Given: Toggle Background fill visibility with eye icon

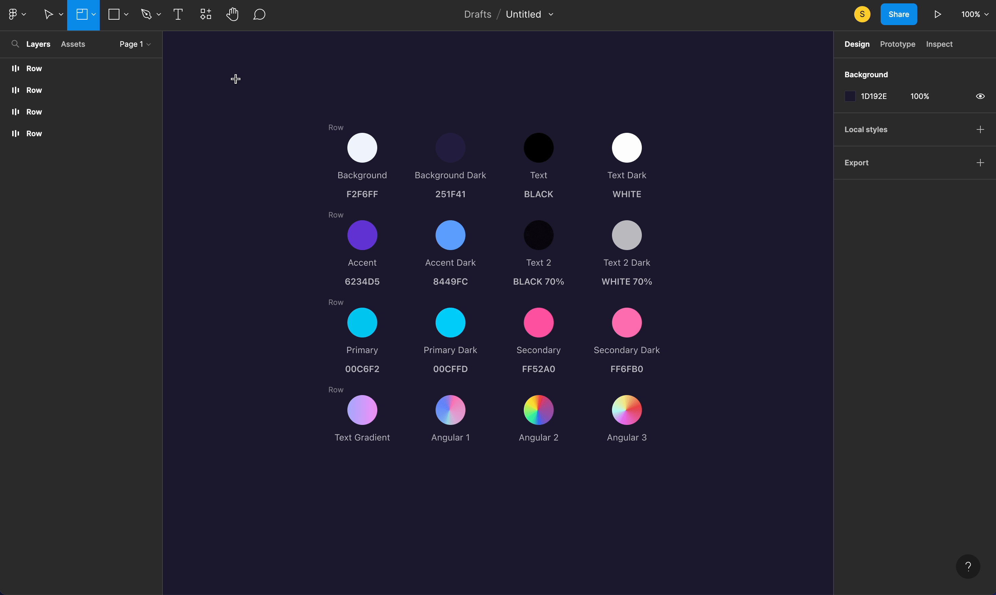Looking at the screenshot, I should 980,96.
